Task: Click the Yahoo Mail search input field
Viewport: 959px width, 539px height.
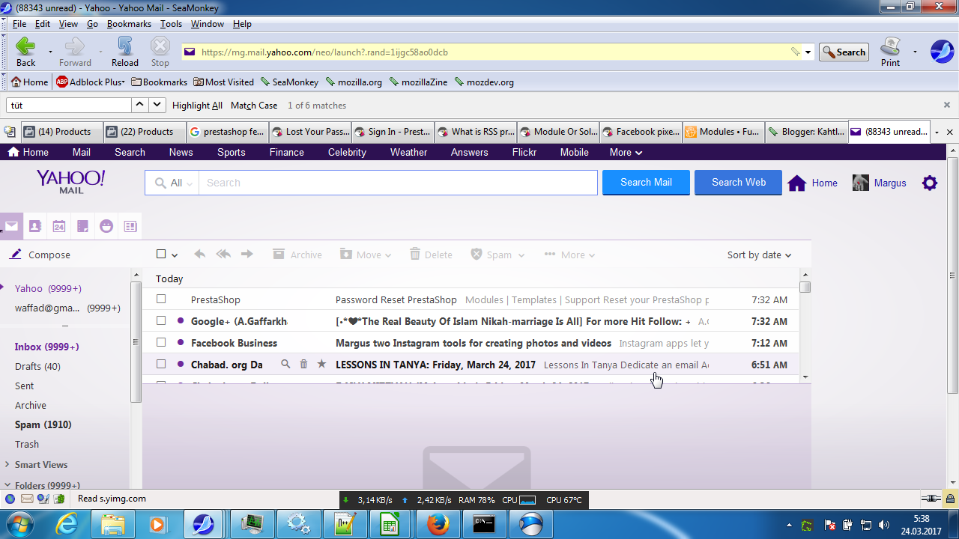Action: point(398,183)
